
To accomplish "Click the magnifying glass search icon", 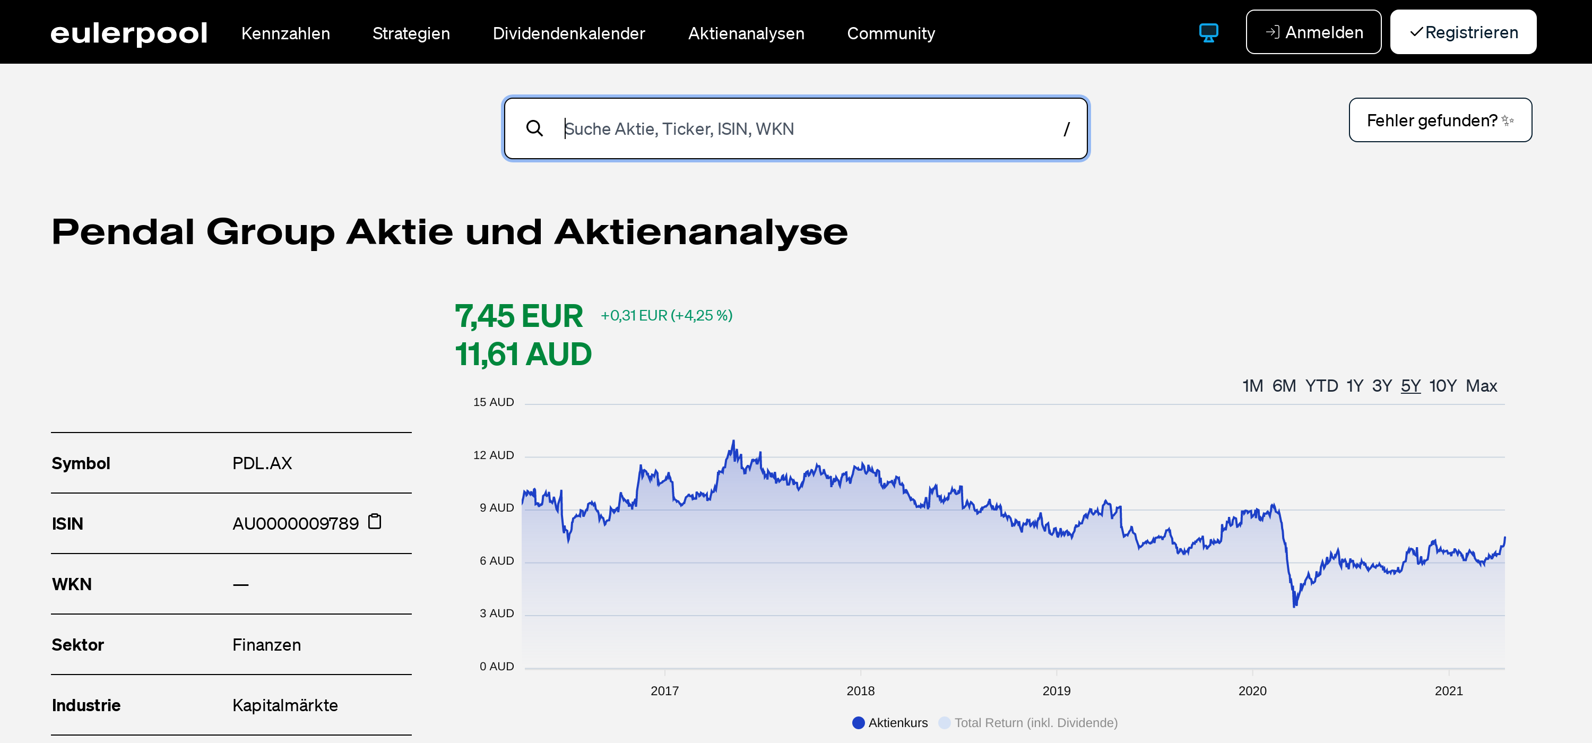I will [x=535, y=128].
